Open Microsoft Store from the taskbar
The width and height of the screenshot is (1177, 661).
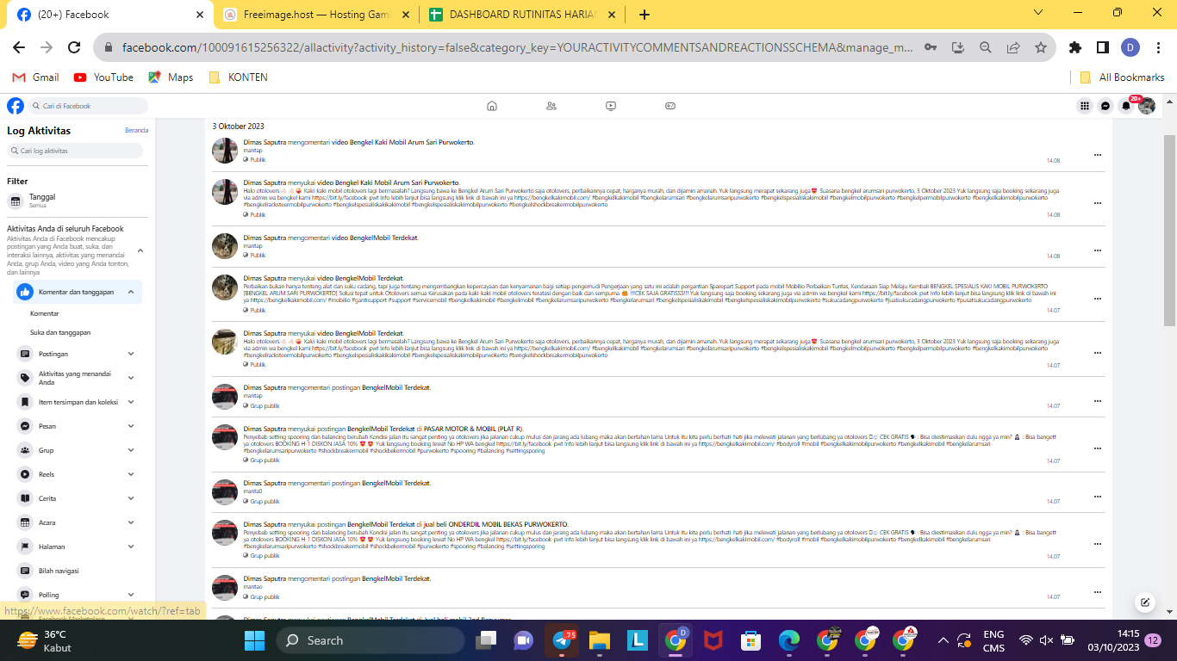751,640
